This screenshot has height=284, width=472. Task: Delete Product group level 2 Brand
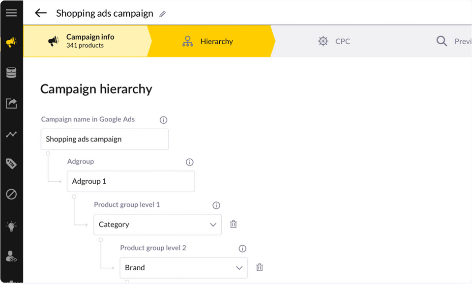tap(260, 267)
